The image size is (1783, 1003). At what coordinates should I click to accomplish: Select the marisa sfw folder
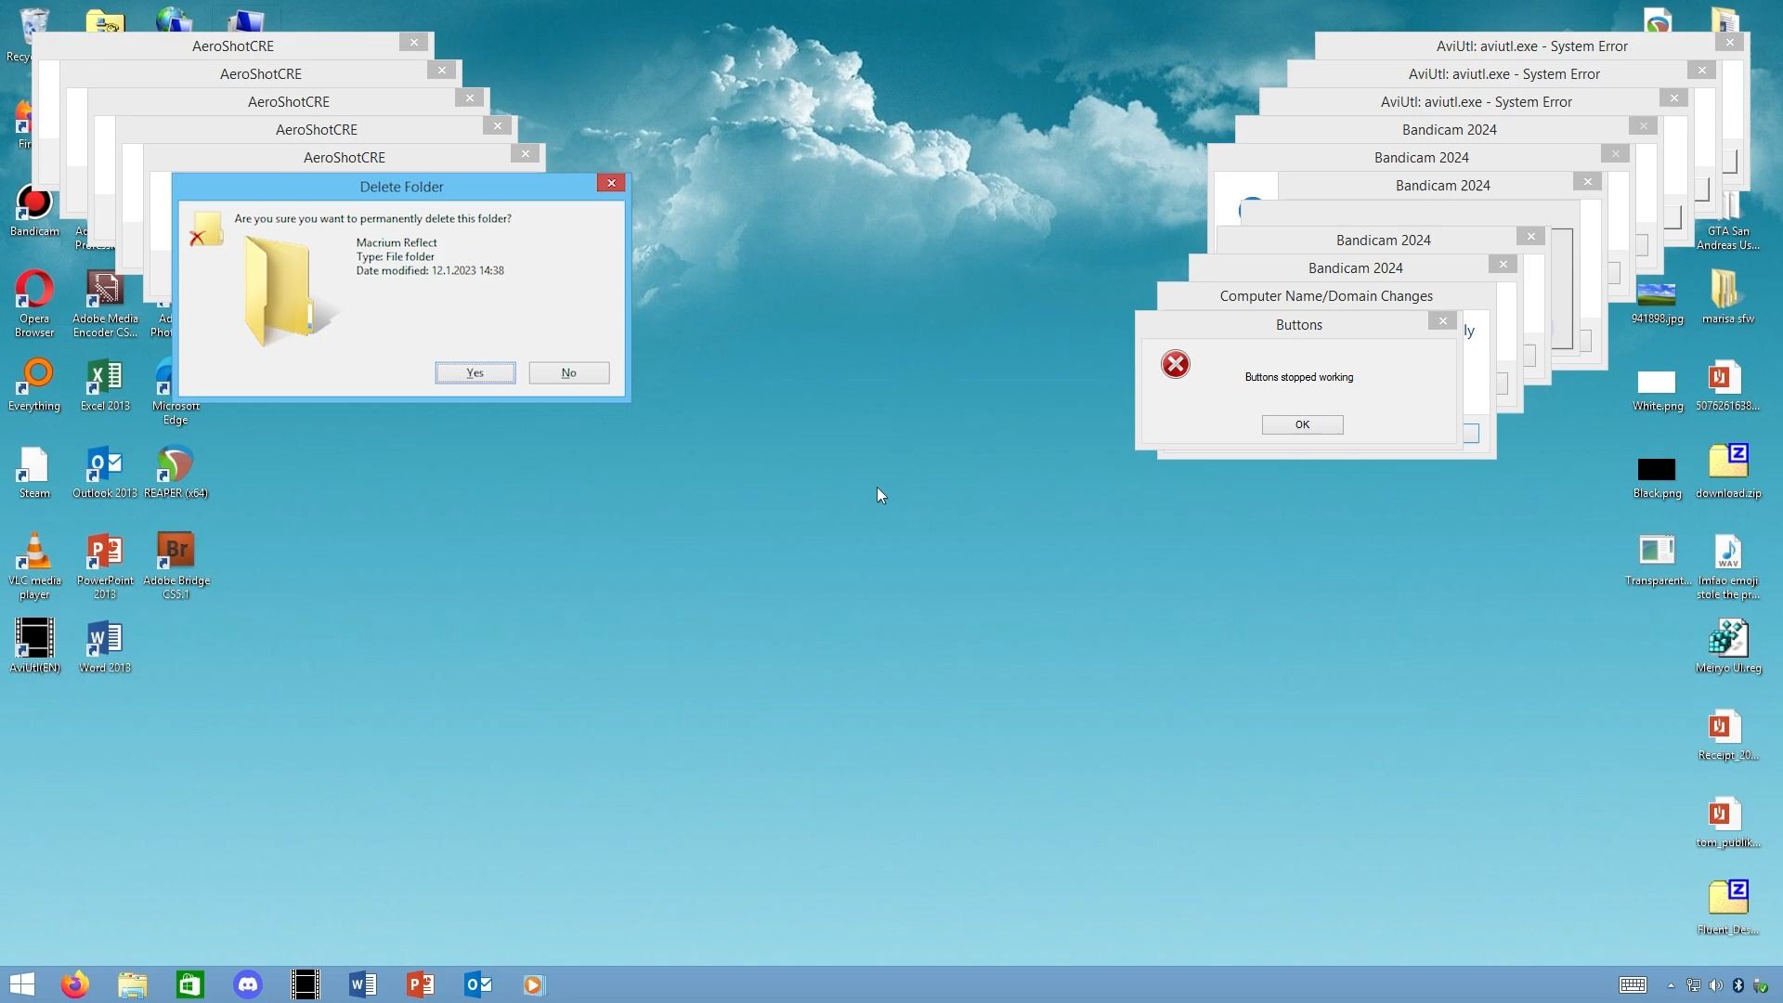tap(1727, 297)
